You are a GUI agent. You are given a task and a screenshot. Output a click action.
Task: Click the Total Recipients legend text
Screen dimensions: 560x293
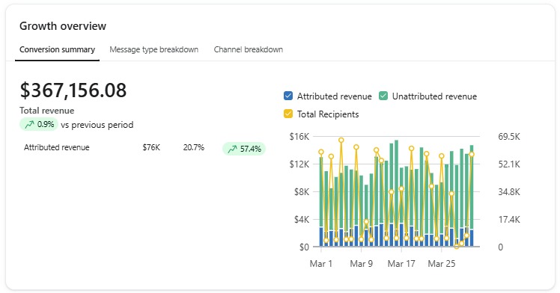[x=328, y=114]
